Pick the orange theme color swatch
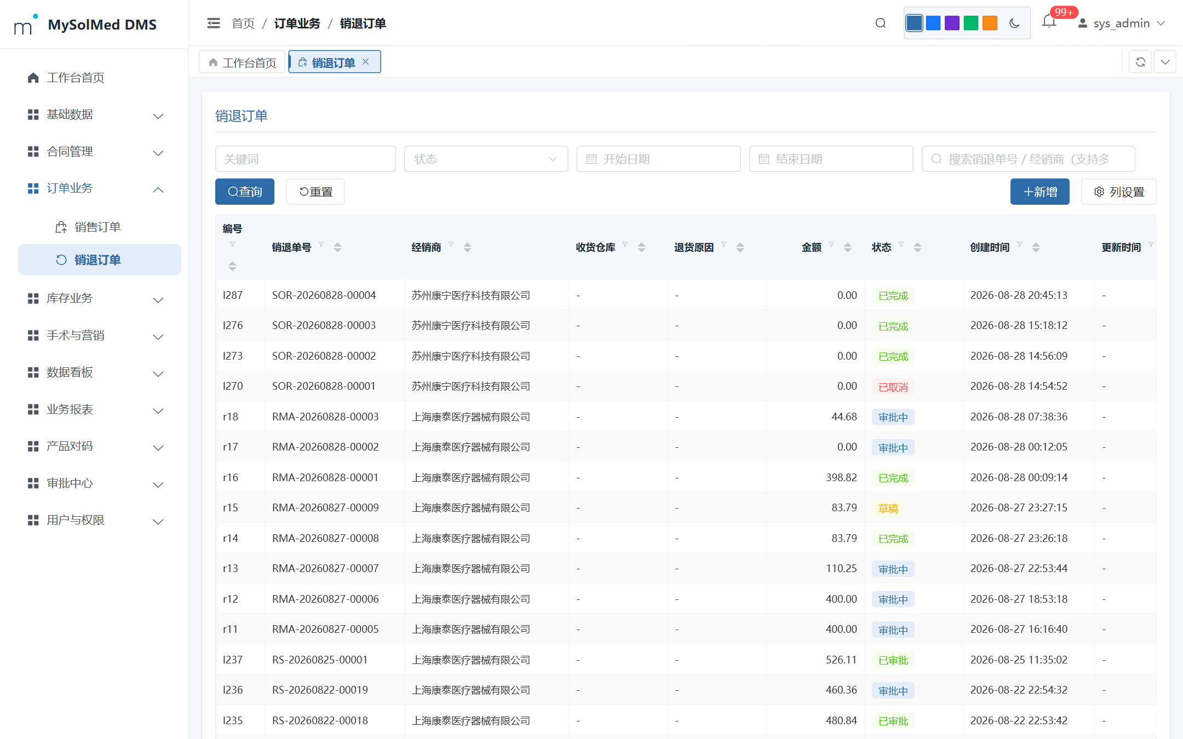The image size is (1183, 739). point(990,23)
